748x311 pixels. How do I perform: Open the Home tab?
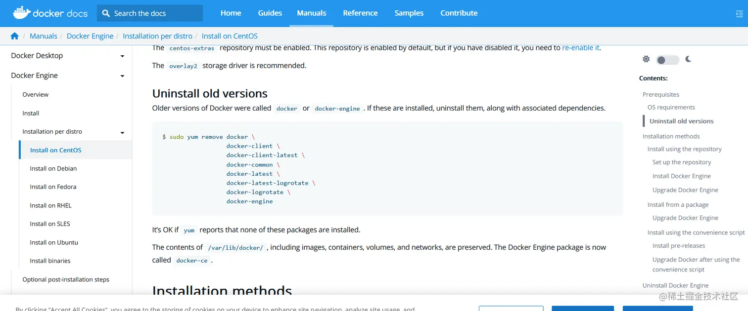[231, 13]
